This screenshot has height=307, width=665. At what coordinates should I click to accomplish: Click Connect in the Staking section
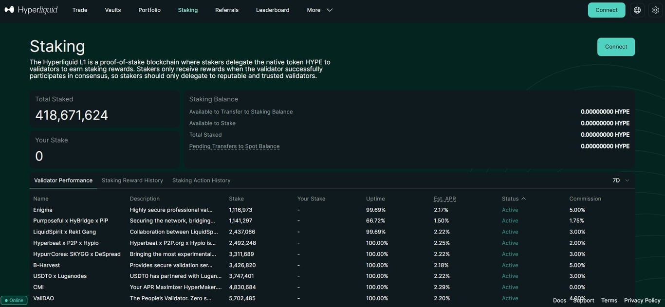click(x=616, y=45)
